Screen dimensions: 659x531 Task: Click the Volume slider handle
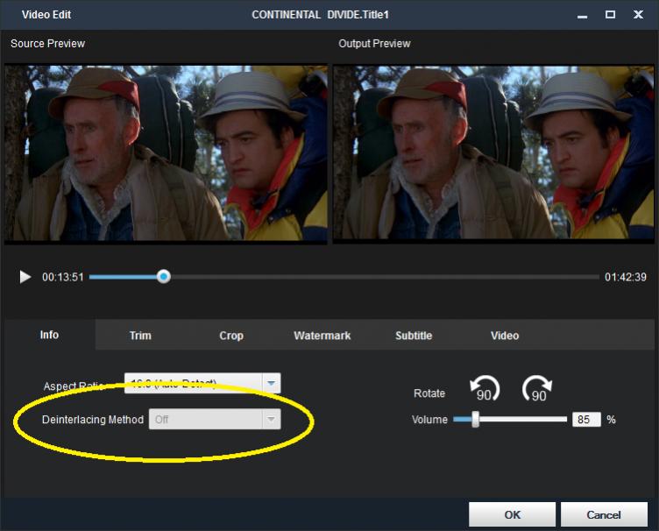point(476,420)
